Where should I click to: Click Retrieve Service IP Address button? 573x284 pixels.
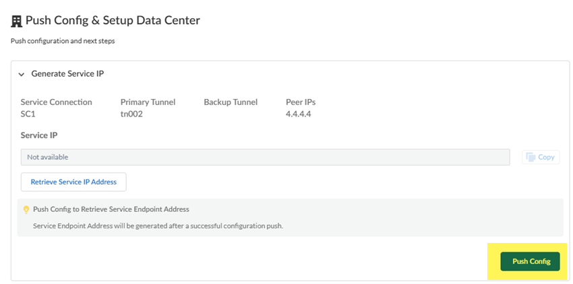coord(73,182)
